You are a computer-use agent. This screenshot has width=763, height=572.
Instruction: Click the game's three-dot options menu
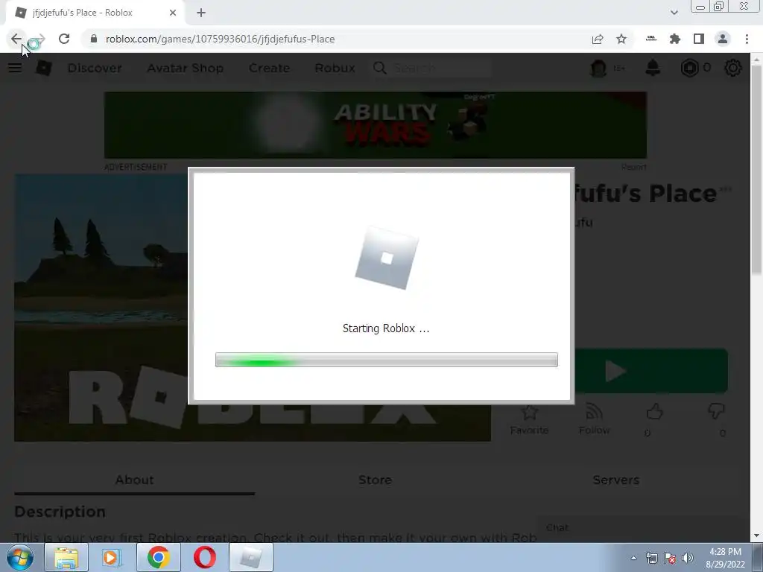[725, 189]
